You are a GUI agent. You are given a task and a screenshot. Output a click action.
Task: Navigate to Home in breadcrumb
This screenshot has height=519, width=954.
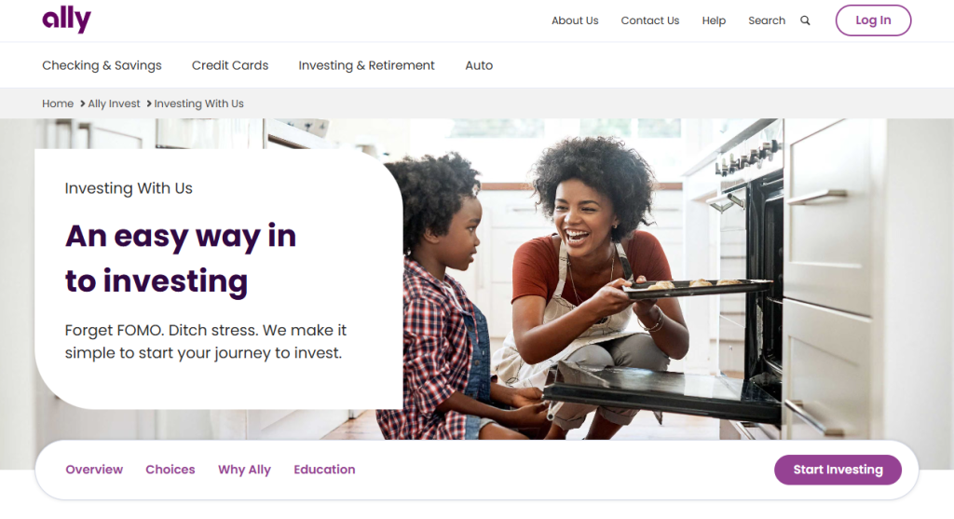click(x=58, y=103)
